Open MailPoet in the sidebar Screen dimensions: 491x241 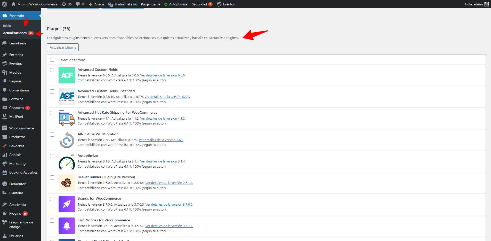(x=21, y=116)
